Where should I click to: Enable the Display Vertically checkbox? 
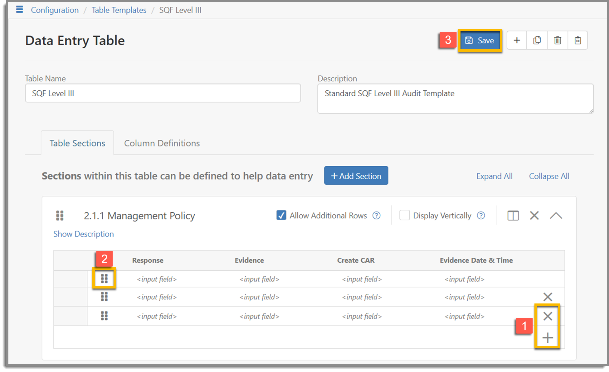(x=405, y=215)
